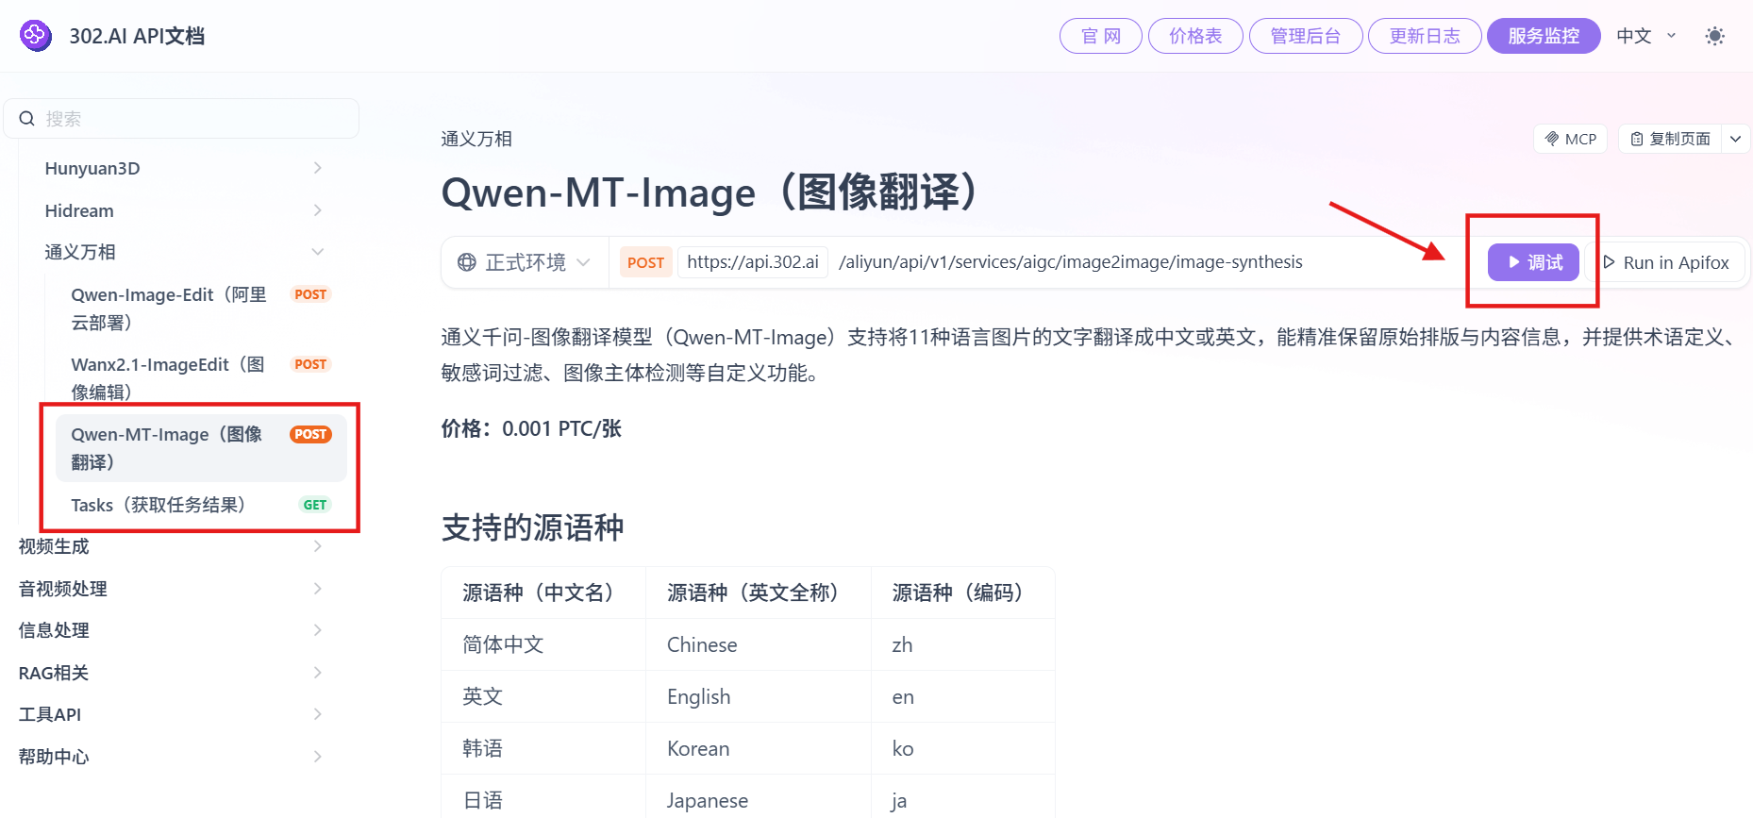
Task: Click the MCP button
Action: [x=1570, y=139]
